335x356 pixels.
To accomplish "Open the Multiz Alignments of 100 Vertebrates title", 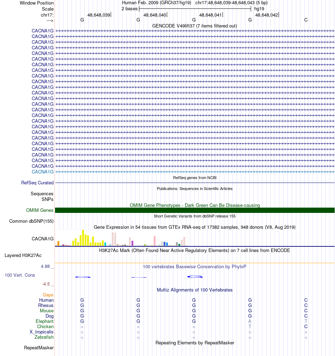I will click(x=195, y=290).
